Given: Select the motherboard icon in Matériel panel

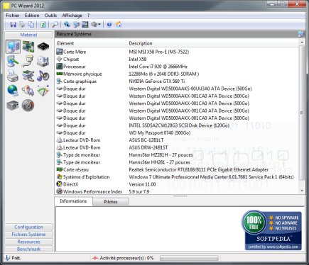Looking at the screenshot, I should click(x=28, y=47).
